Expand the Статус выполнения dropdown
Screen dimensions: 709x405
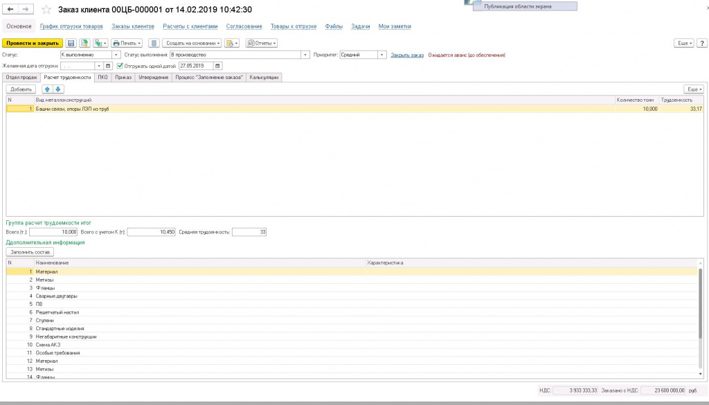(305, 55)
